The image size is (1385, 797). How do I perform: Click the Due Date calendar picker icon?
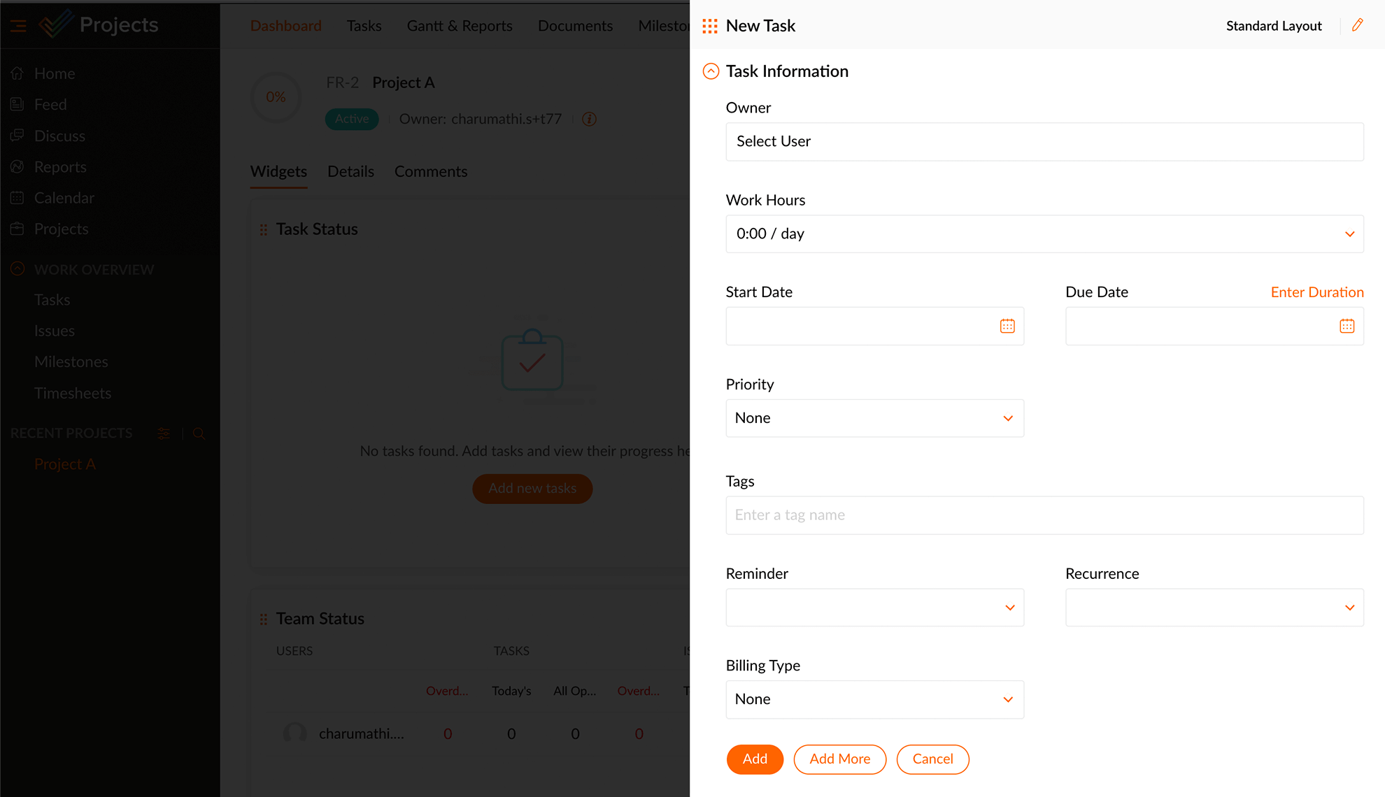tap(1347, 326)
